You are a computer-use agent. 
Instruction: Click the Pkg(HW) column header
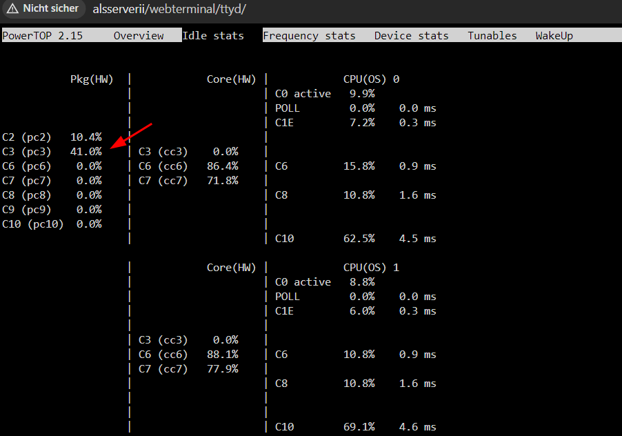pos(92,79)
